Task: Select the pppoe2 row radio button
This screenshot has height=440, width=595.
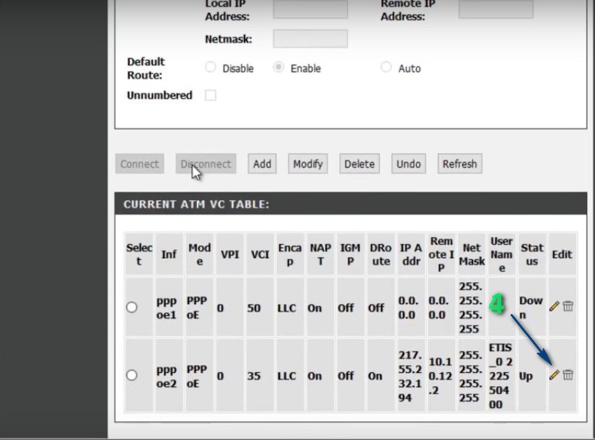Action: point(132,375)
